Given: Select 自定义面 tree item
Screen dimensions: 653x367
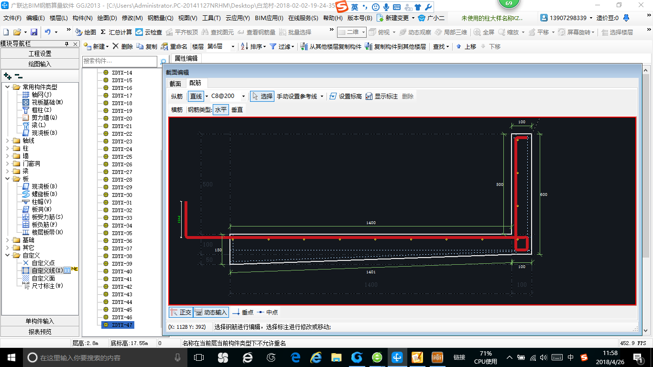Looking at the screenshot, I should (x=39, y=278).
